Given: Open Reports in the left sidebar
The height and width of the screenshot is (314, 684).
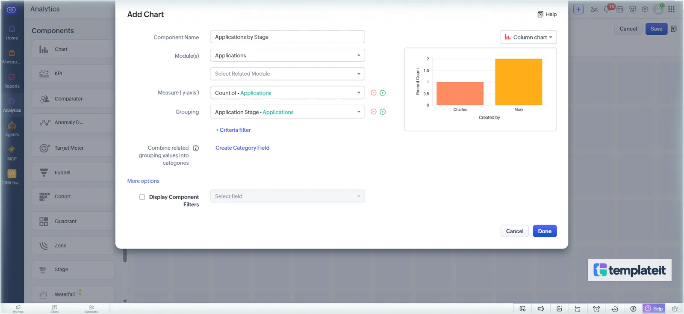Looking at the screenshot, I should click(x=12, y=81).
